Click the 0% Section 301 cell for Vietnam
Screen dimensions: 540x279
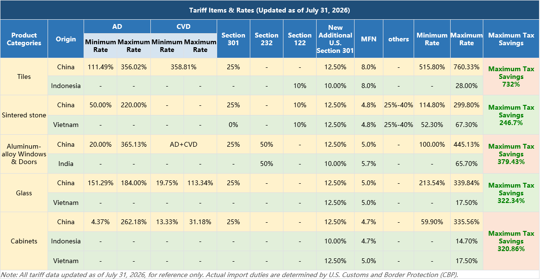(233, 125)
